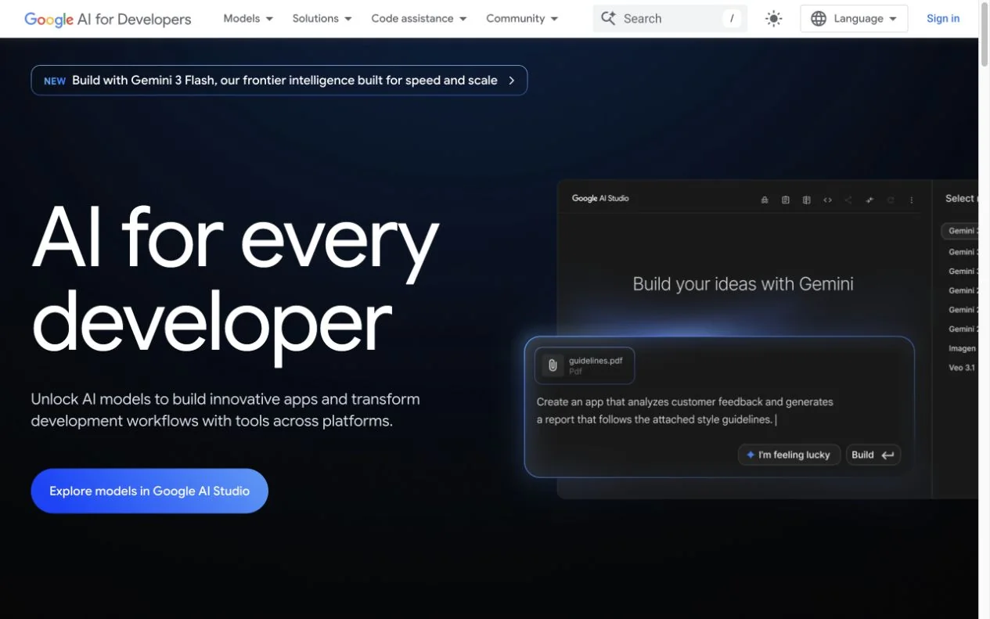Click the clipboard icon in AI Studio toolbar

point(786,200)
